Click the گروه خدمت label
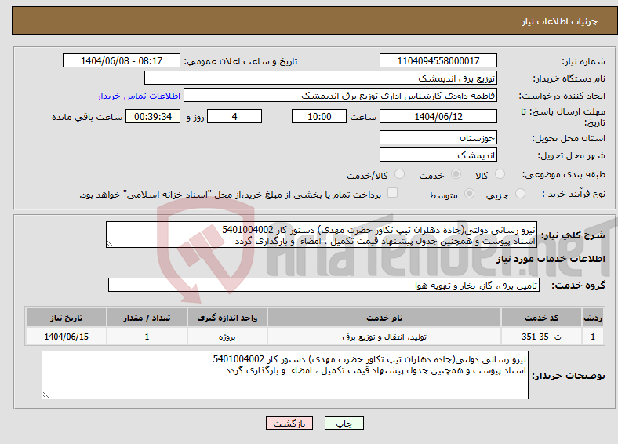 coord(578,285)
